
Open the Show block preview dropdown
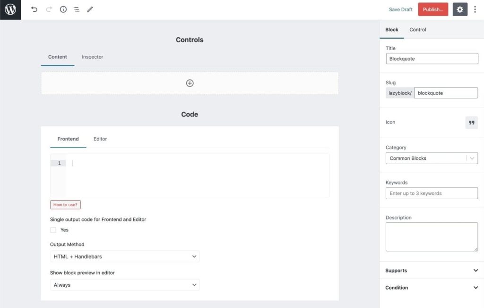coord(124,284)
